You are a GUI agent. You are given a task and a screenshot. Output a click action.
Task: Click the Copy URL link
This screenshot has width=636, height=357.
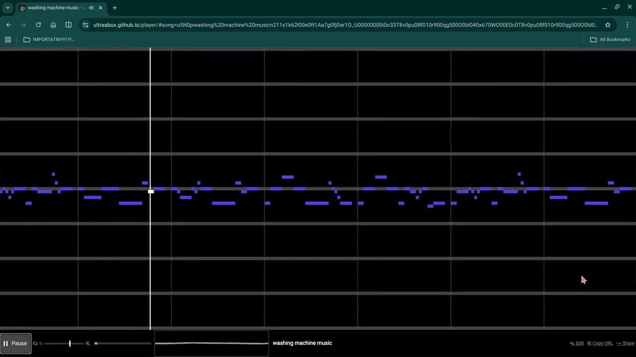600,343
